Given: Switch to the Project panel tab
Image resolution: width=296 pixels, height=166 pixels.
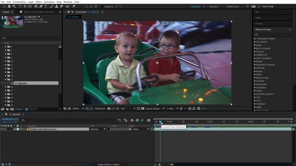Looking at the screenshot, I should tap(6, 12).
